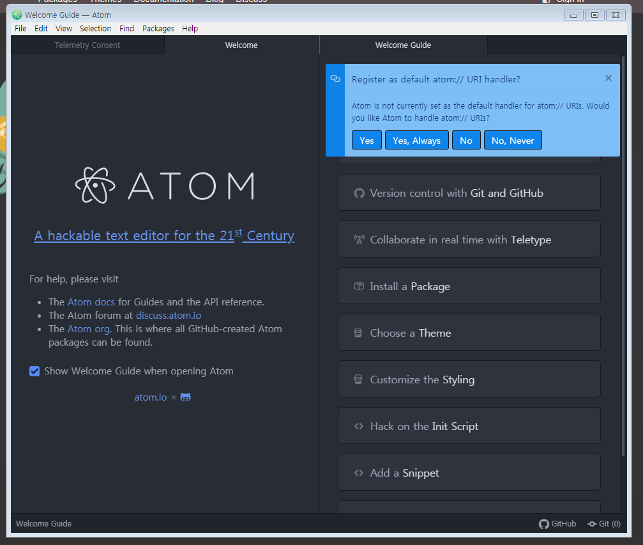Click the GitHub icon in the status bar
The height and width of the screenshot is (545, 643).
tap(544, 524)
